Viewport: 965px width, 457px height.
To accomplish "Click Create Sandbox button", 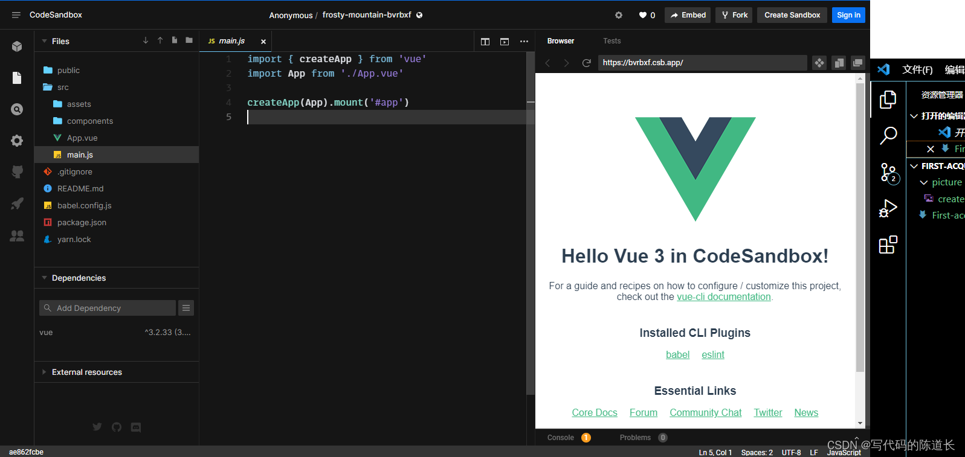I will point(792,15).
